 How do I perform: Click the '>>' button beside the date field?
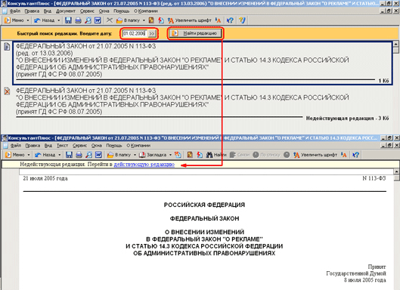[152, 34]
